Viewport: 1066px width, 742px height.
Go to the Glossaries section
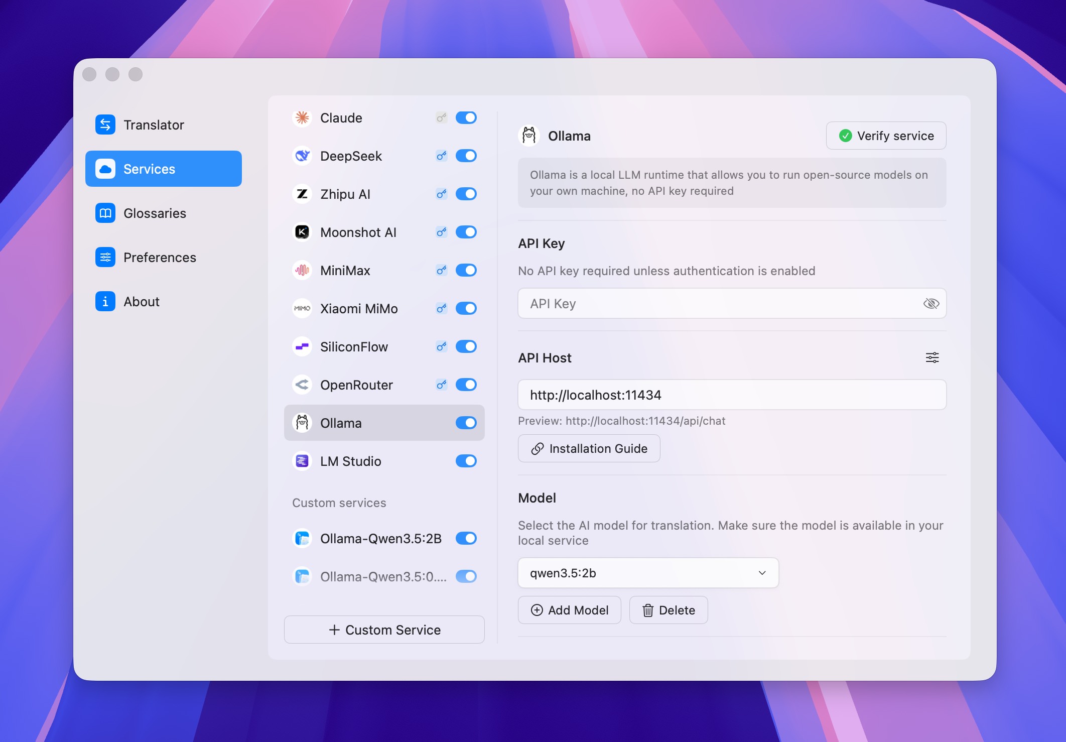164,213
